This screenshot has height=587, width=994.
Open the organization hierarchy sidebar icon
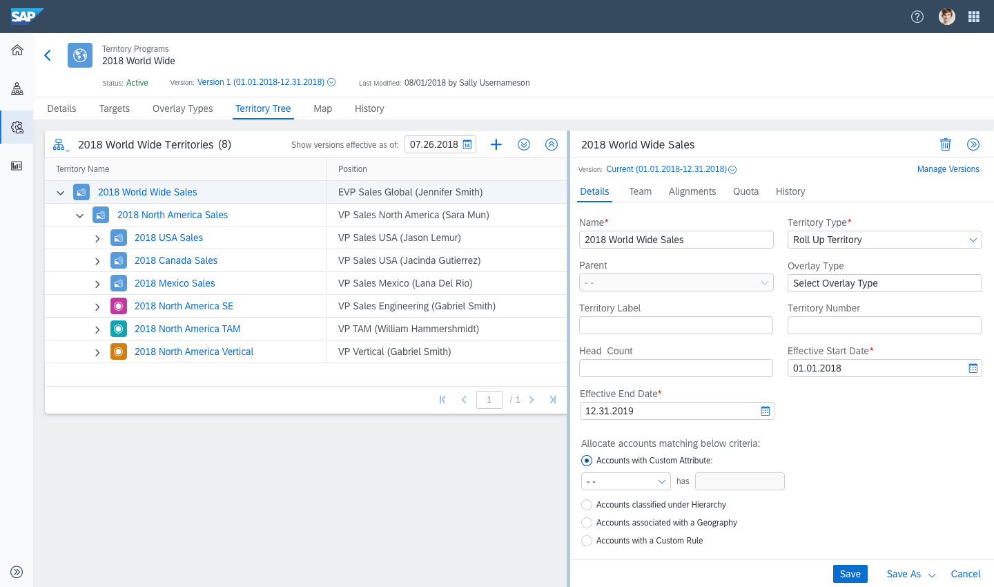click(x=17, y=88)
